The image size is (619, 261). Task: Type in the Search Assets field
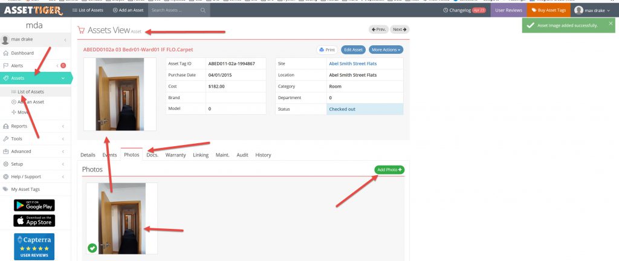tap(173, 11)
